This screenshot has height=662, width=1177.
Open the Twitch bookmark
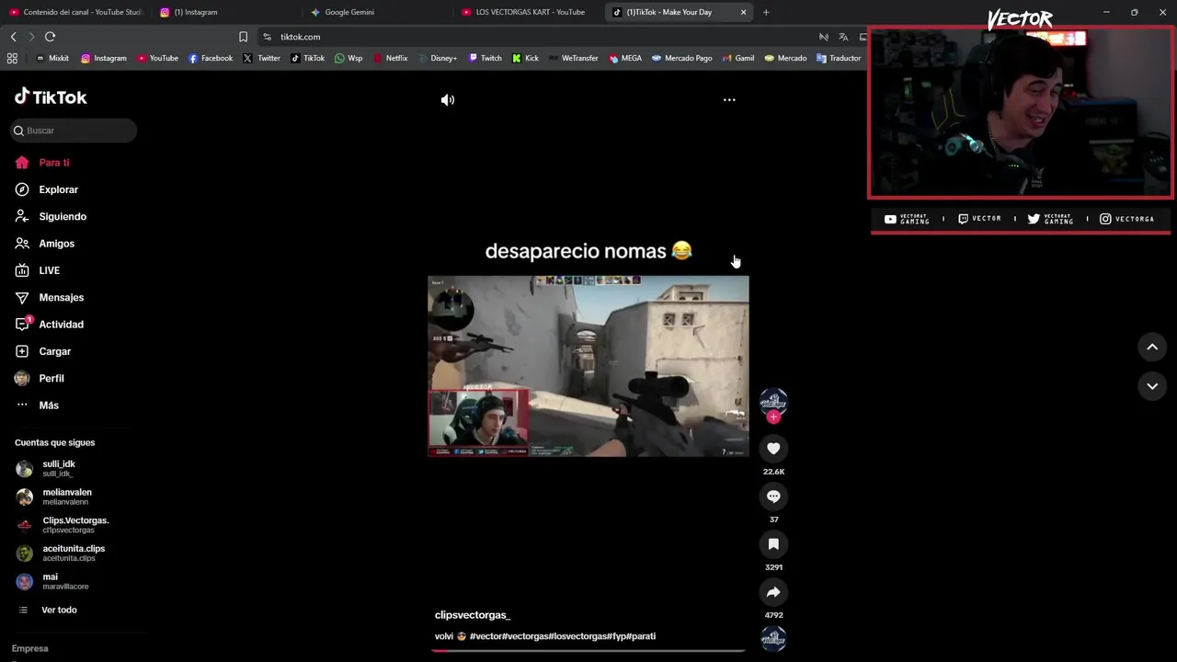coord(486,58)
